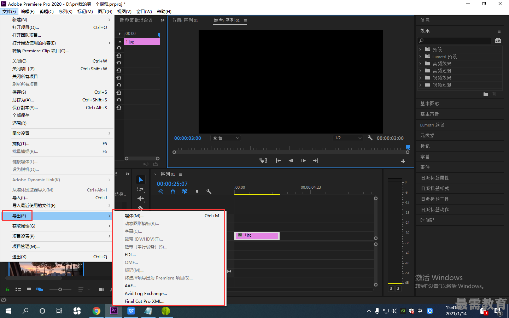Image resolution: width=509 pixels, height=318 pixels.
Task: Switch project panel to icon view
Action: tap(29, 289)
